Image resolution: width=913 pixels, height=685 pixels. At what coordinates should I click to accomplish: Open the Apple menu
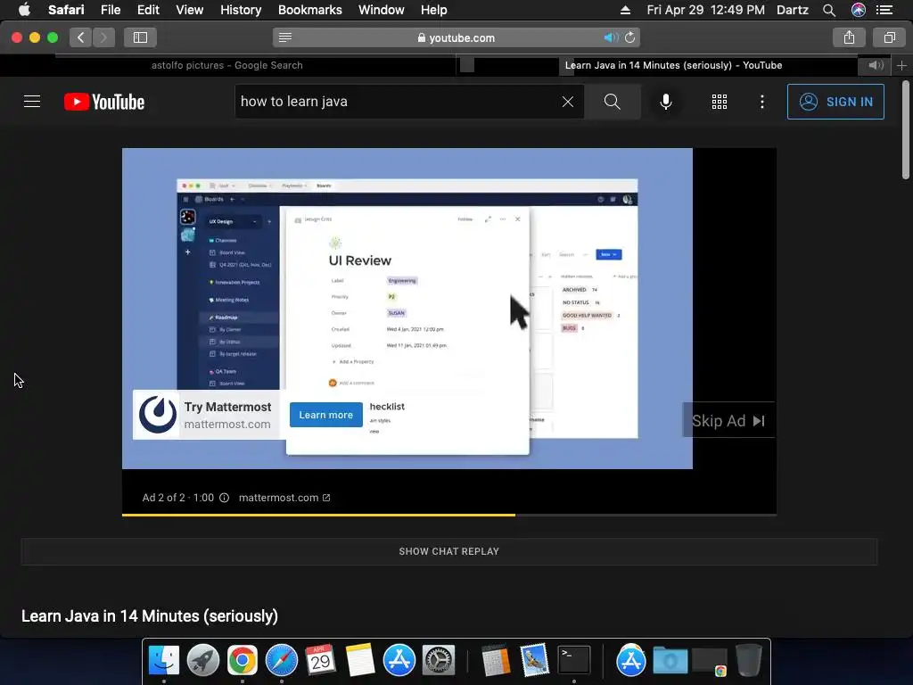[24, 10]
